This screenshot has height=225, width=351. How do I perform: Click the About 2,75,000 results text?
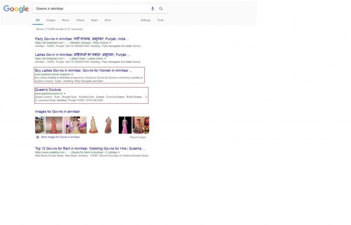tap(59, 29)
